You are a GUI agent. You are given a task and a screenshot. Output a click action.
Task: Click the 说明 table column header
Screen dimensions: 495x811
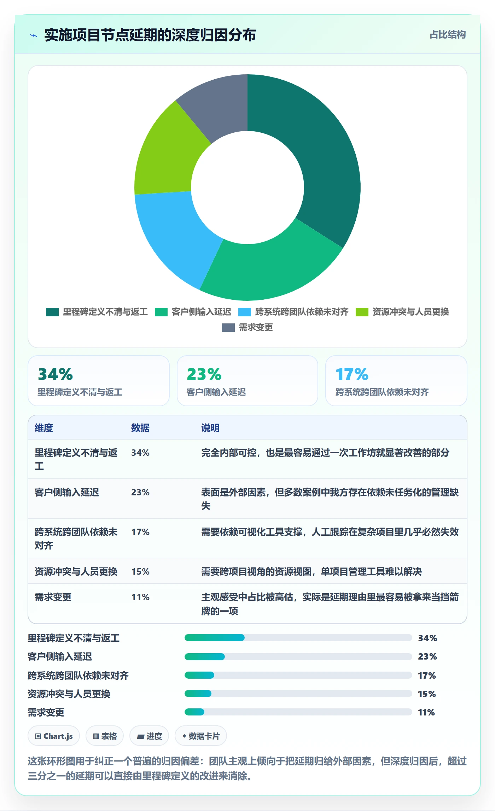tap(210, 428)
